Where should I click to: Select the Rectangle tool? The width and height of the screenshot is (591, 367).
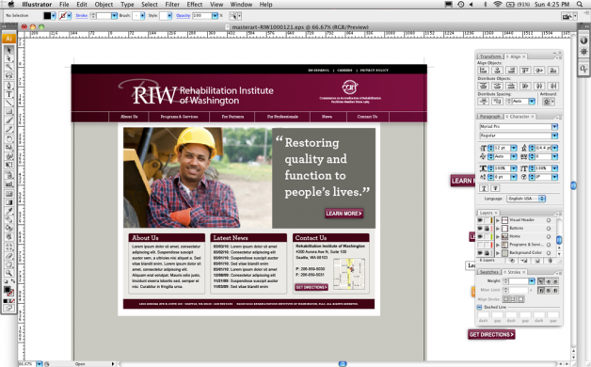[x=9, y=112]
